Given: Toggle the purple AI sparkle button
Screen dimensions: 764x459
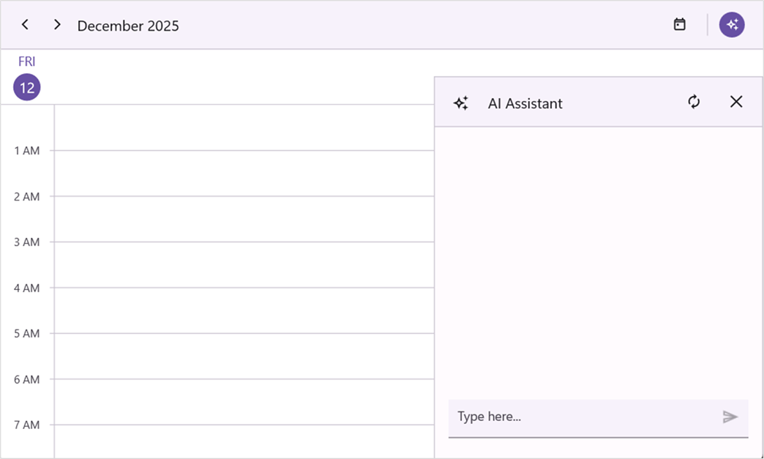Looking at the screenshot, I should tap(732, 24).
